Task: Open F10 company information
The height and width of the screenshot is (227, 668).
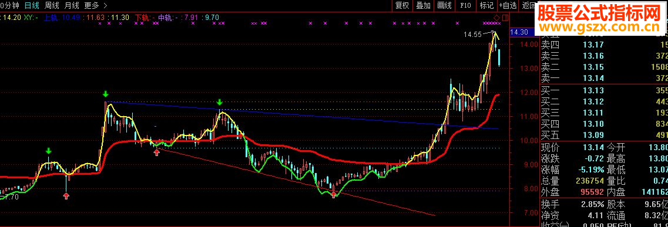Action: 465,5
